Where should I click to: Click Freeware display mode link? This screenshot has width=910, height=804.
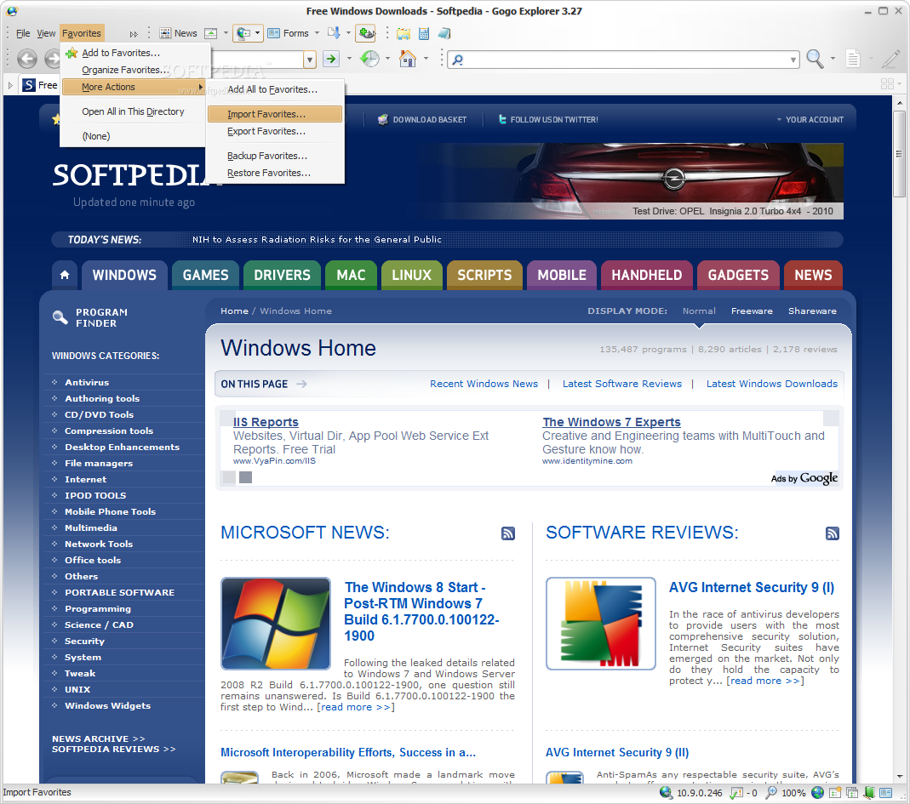pos(752,311)
